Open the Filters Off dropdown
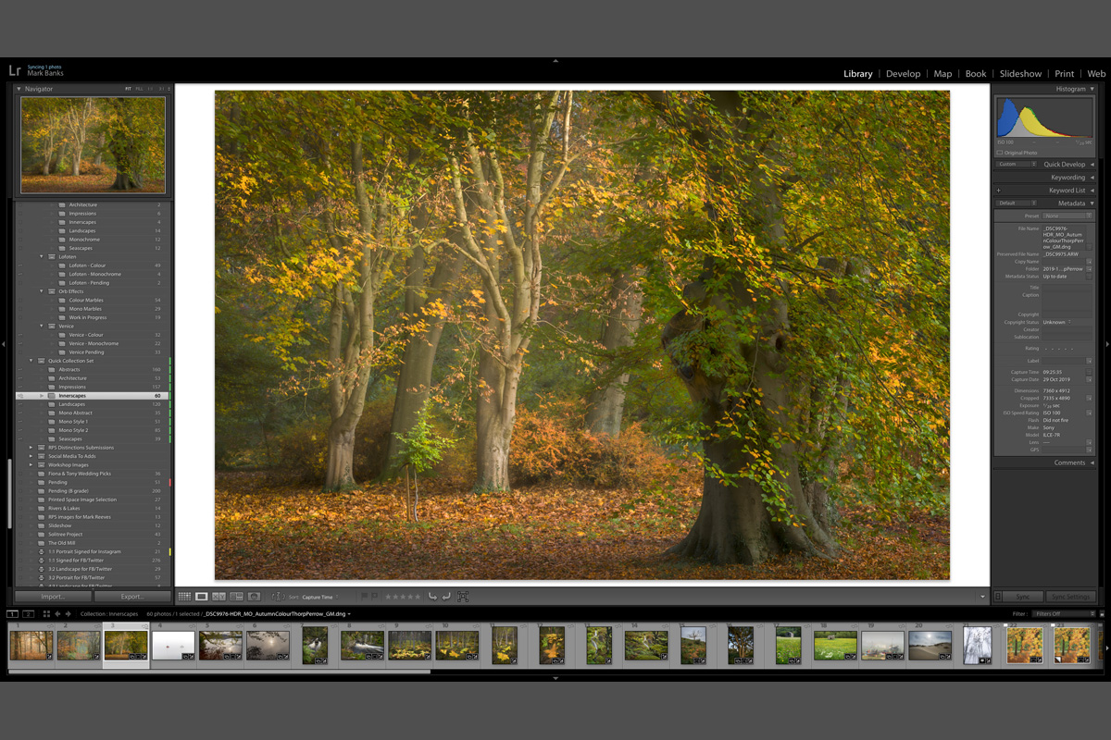The image size is (1111, 740). click(x=1065, y=613)
